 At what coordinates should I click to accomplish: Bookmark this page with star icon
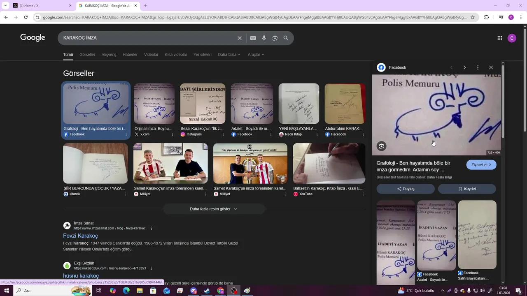click(473, 17)
